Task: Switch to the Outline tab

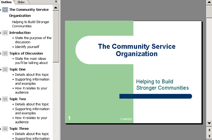Action: pyautogui.click(x=6, y=2)
